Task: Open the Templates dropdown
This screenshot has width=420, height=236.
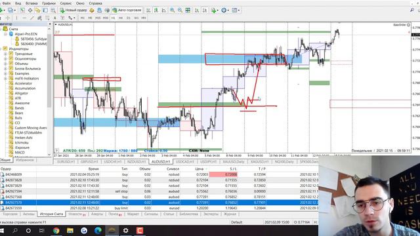Action: (x=236, y=10)
